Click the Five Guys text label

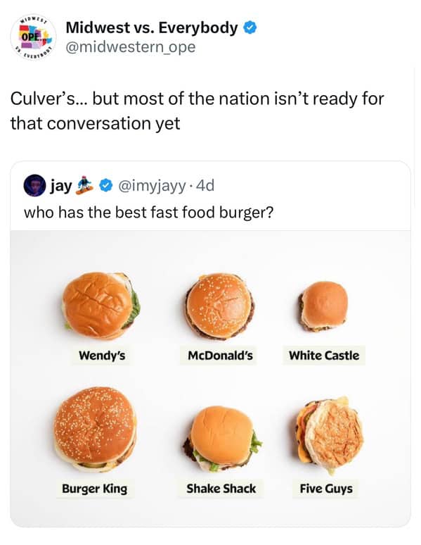click(x=326, y=489)
